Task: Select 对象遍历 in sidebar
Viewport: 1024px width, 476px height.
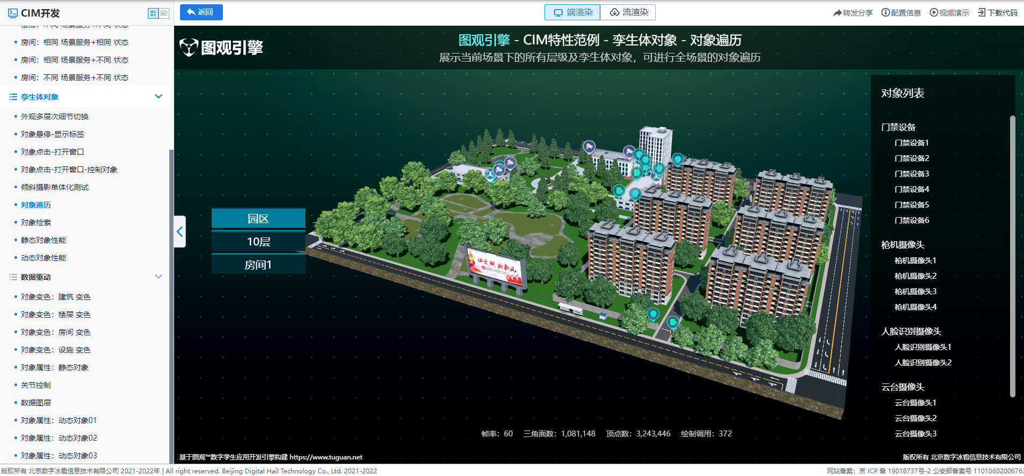Action: click(36, 205)
